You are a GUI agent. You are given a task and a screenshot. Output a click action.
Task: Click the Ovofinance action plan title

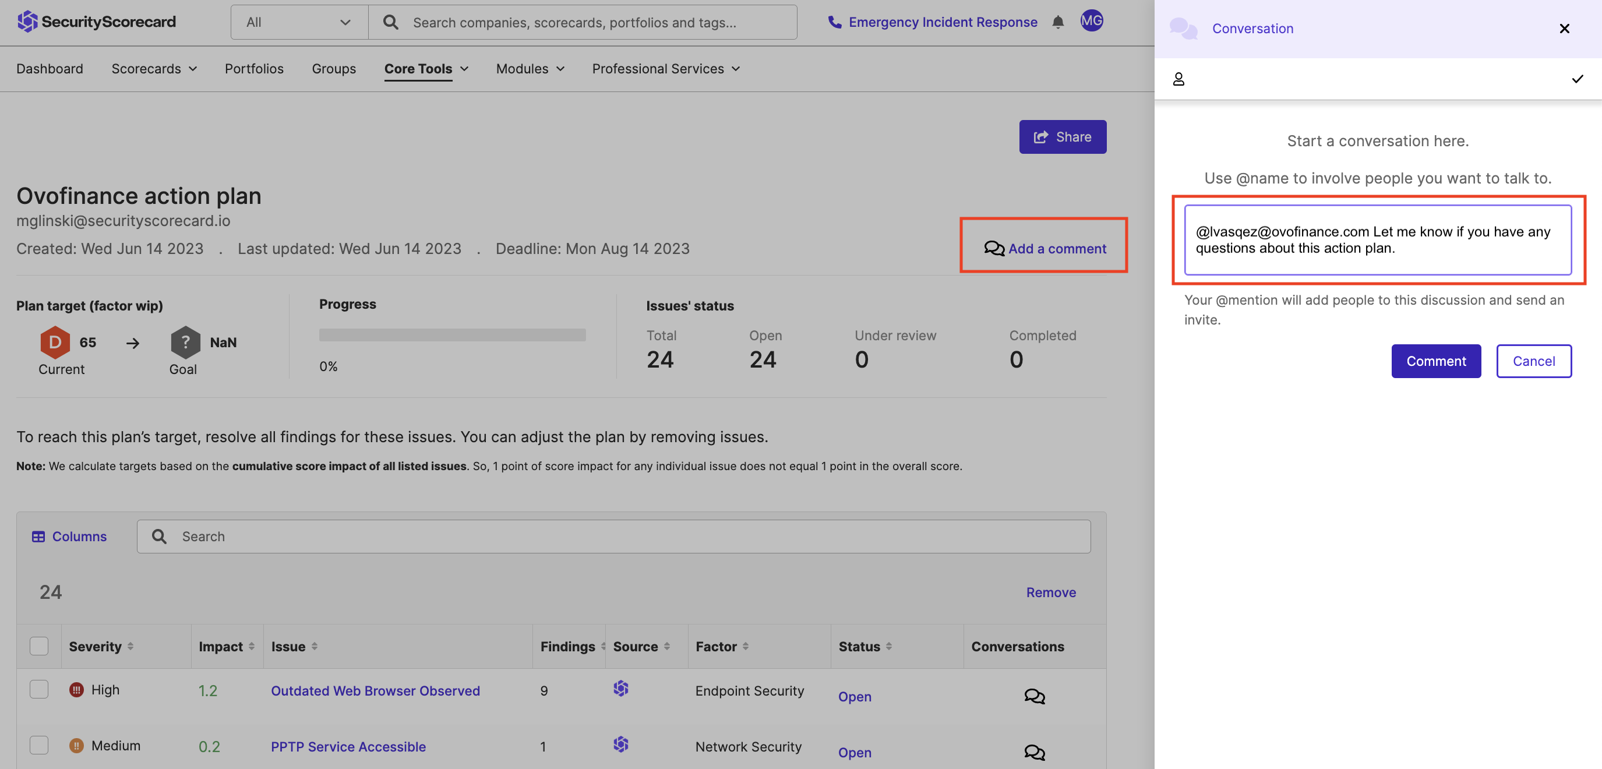[139, 196]
